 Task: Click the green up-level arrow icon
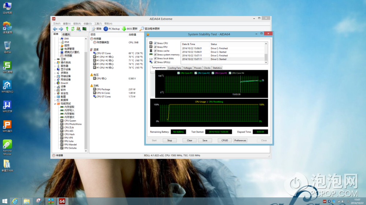67,28
